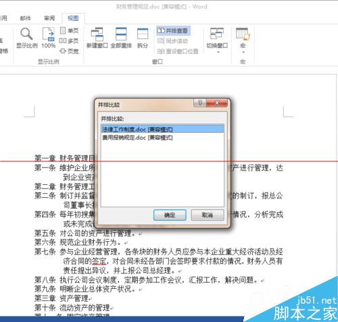The height and width of the screenshot is (322, 338).
Task: Select 法律工作制度.doc in compare list
Action: point(162,129)
